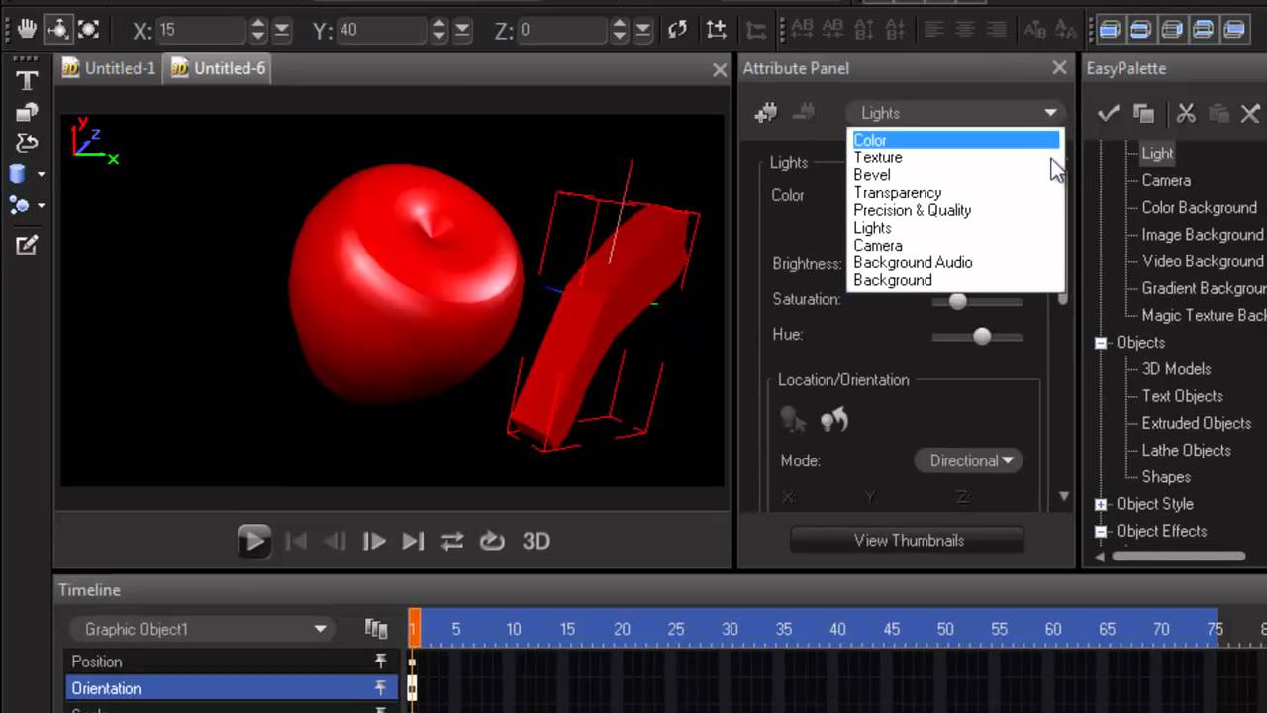Click the Particle Effect icon in left toolbar
The image size is (1267, 713).
18,205
